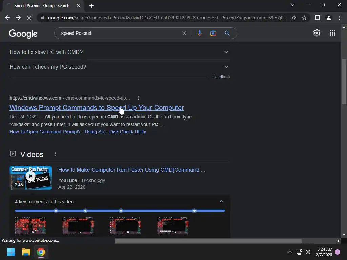Expand 'How can I check my PC speed?'
The height and width of the screenshot is (260, 347).
(120, 67)
